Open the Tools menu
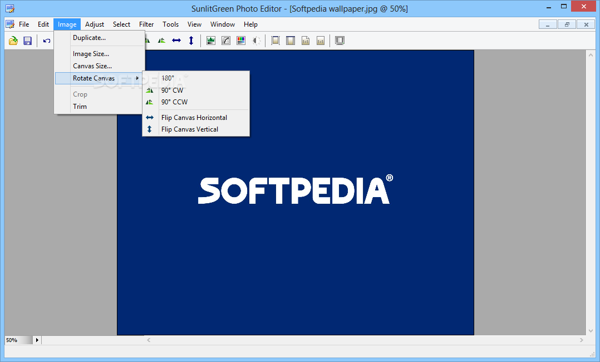 coord(171,24)
